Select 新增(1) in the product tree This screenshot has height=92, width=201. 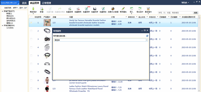point(9,14)
